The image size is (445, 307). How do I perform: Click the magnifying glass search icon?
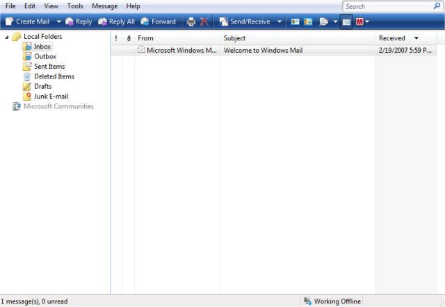(x=437, y=6)
